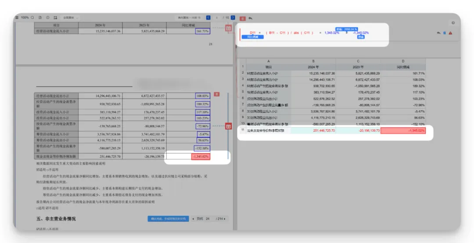Viewport: 474px width, 243px height.
Task: Click the red warning triangle in formula row
Action: click(x=450, y=33)
